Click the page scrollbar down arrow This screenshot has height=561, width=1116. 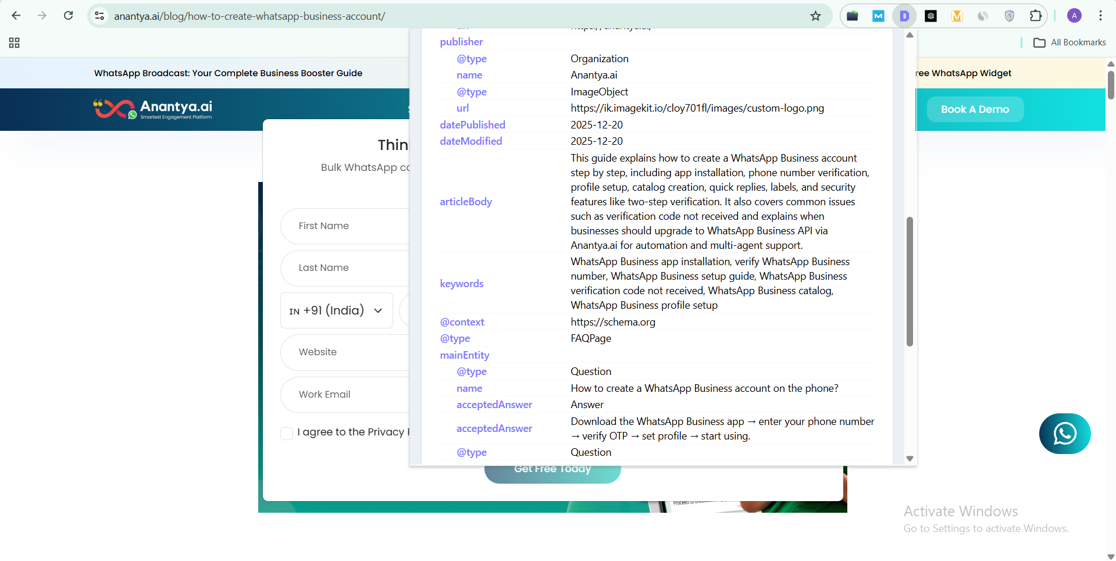coord(1111,556)
